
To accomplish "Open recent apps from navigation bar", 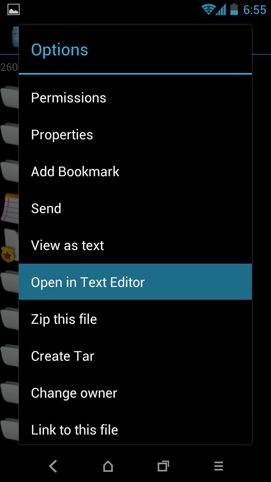I will point(163,466).
